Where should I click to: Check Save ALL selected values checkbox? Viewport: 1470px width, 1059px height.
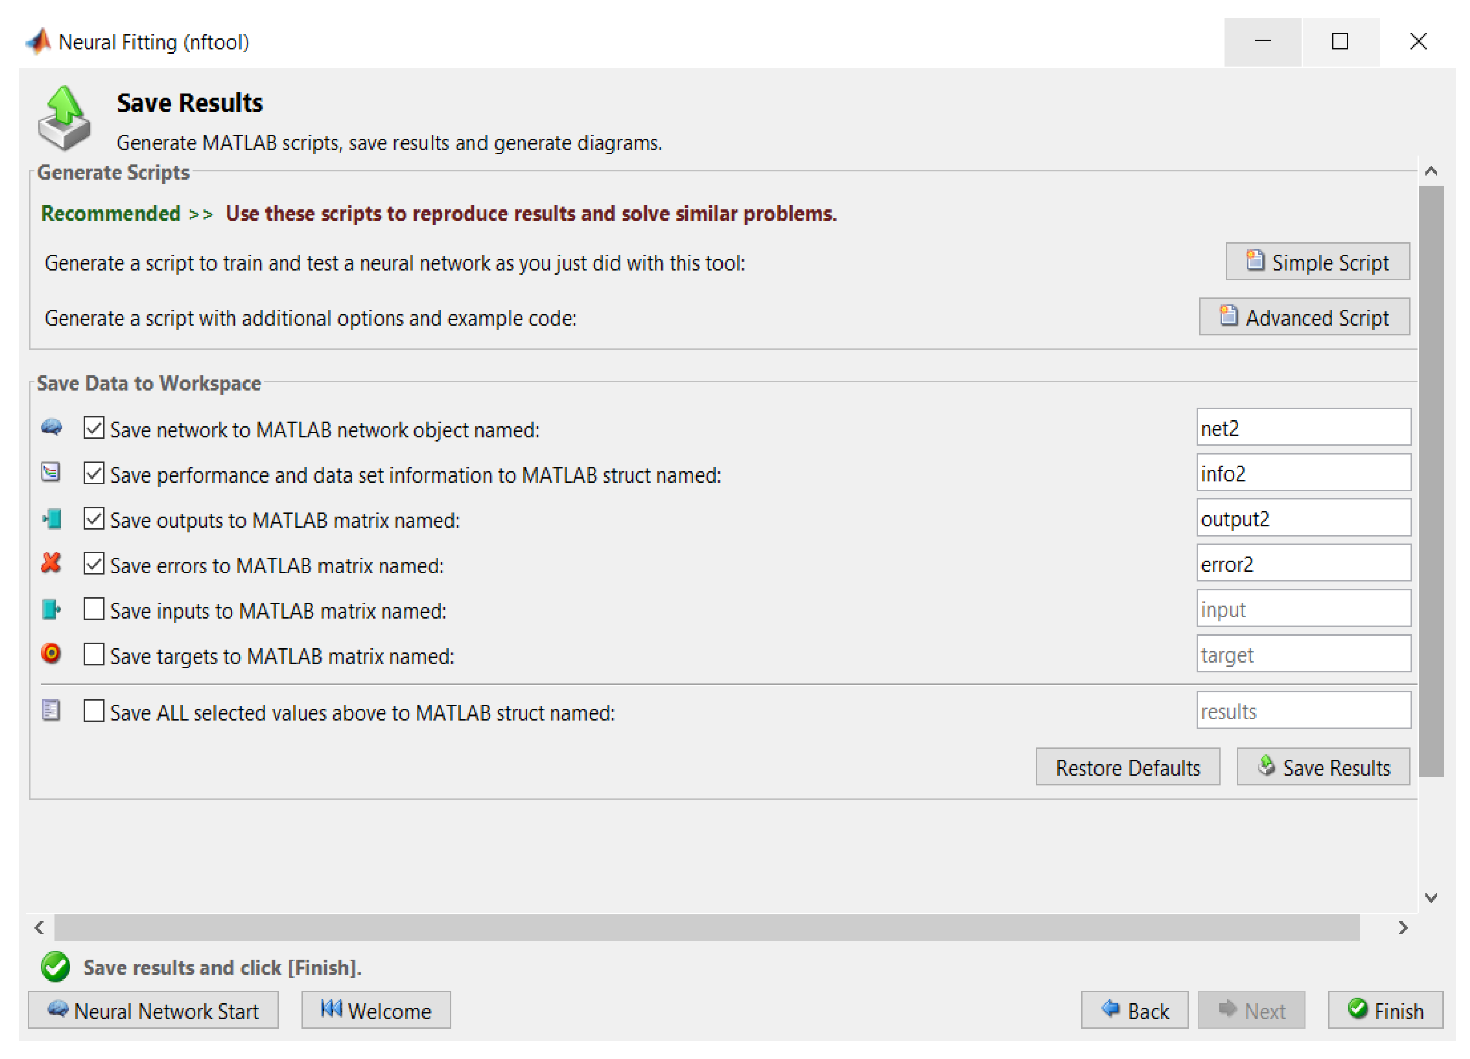click(94, 711)
